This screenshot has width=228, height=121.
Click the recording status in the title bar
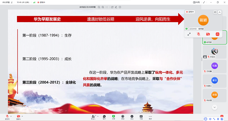click(x=41, y=2)
